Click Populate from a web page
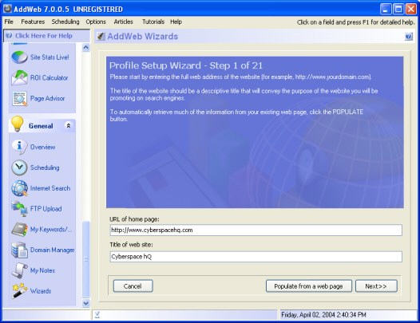 [308, 286]
